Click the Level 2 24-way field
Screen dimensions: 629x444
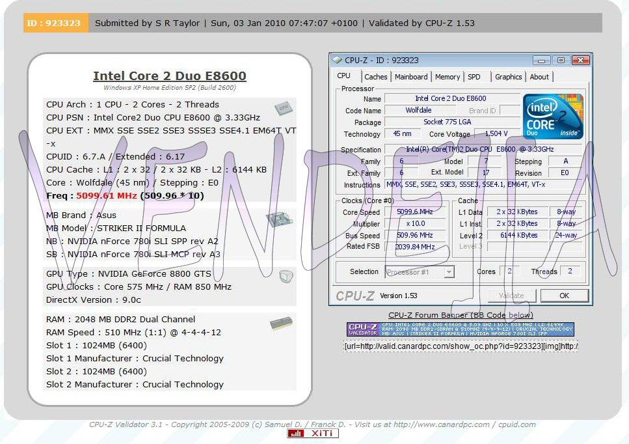tap(566, 235)
